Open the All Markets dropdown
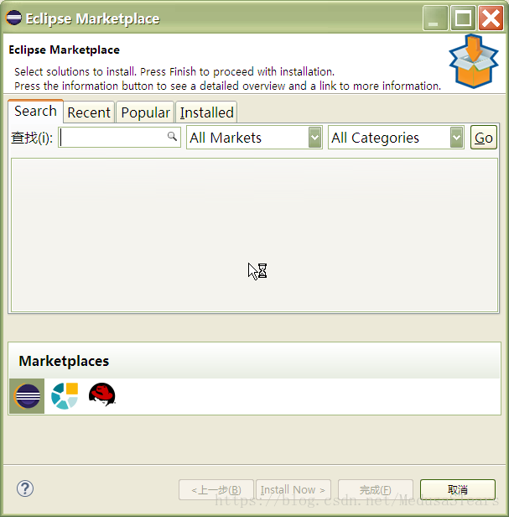 [x=254, y=138]
